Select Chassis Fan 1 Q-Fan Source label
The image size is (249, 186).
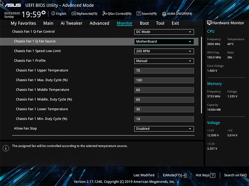[x=35, y=41]
